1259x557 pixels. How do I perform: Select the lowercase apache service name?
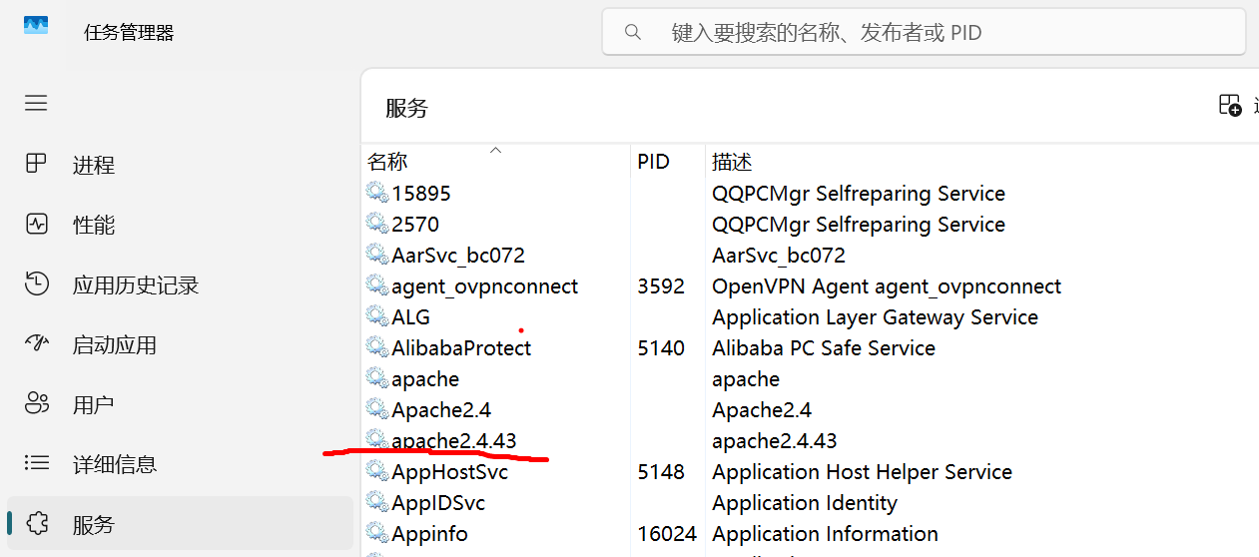point(425,379)
